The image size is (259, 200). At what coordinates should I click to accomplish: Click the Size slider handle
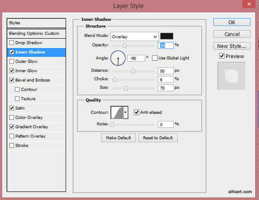(126, 88)
